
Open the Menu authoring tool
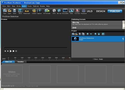pyautogui.click(x=20, y=11)
